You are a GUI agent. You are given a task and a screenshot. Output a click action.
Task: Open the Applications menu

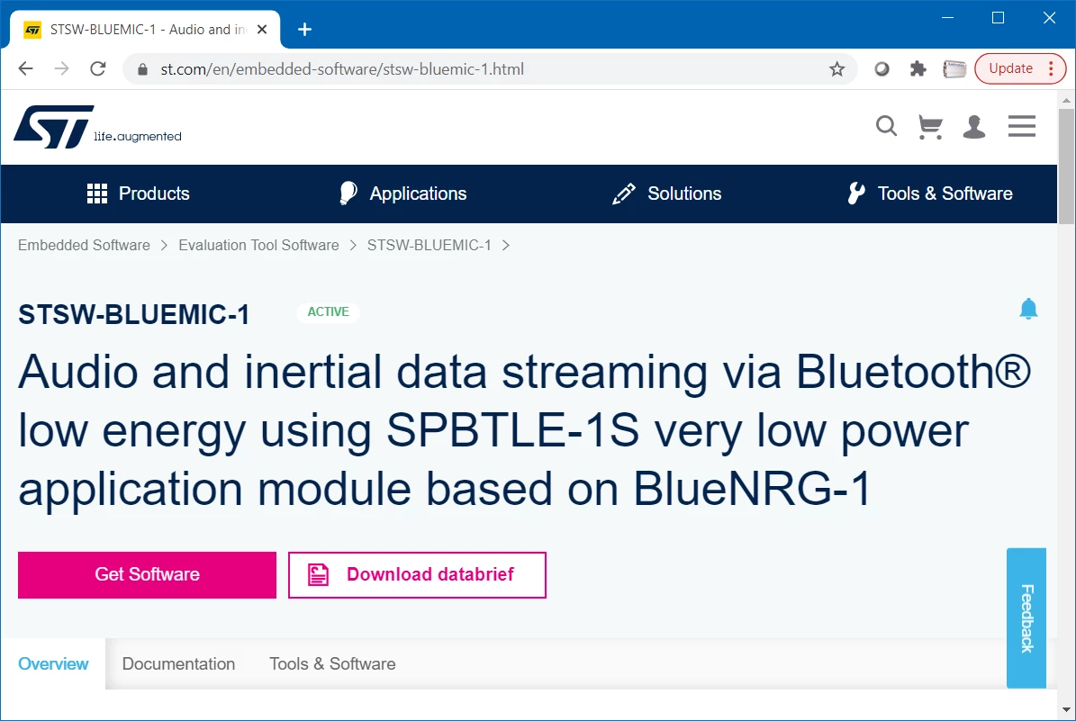pos(402,194)
